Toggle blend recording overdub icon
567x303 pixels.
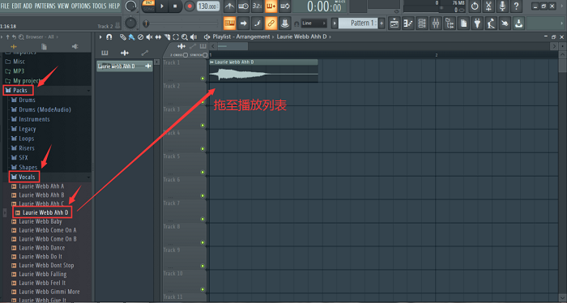tap(271, 6)
